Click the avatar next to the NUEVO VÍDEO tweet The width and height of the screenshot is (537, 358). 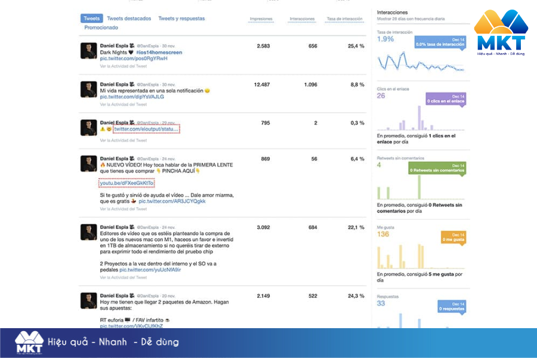(x=89, y=163)
